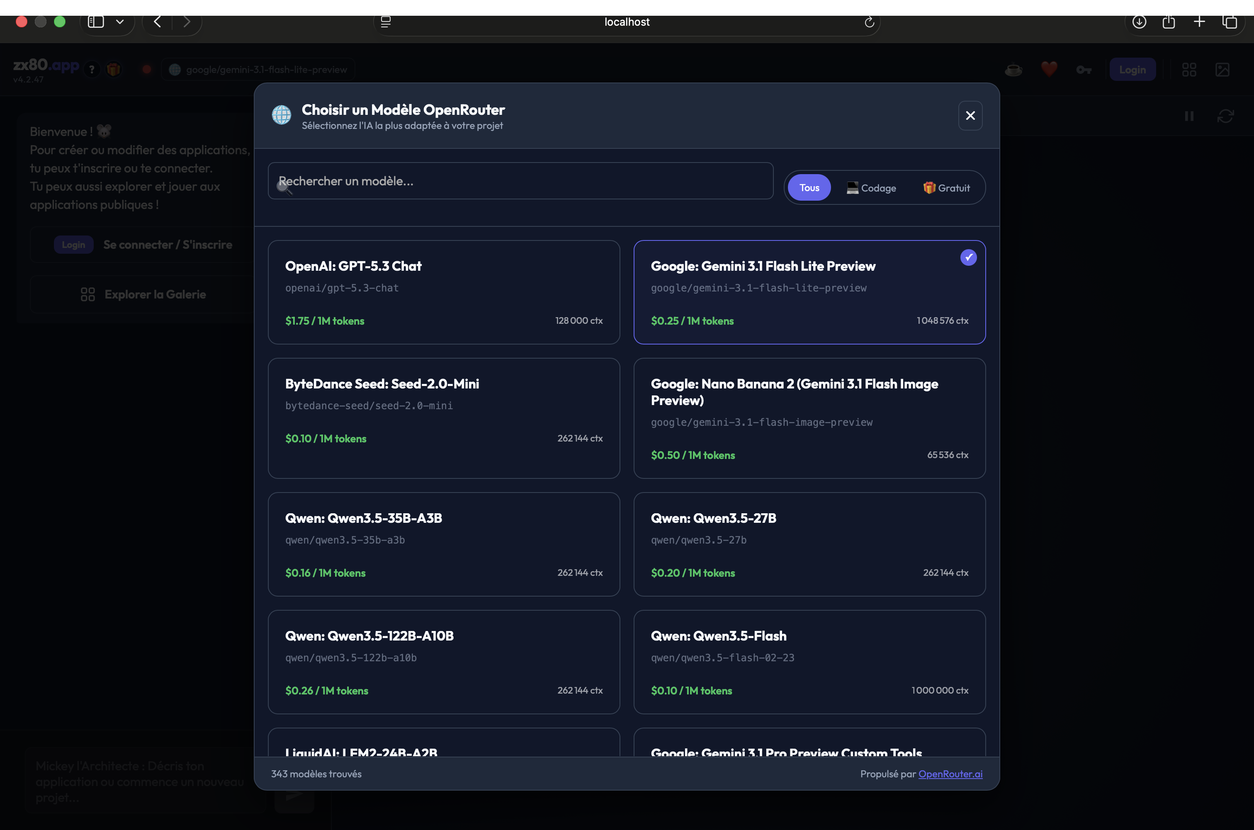Viewport: 1254px width, 830px height.
Task: Click the coffee cup icon in header
Action: coord(1013,69)
